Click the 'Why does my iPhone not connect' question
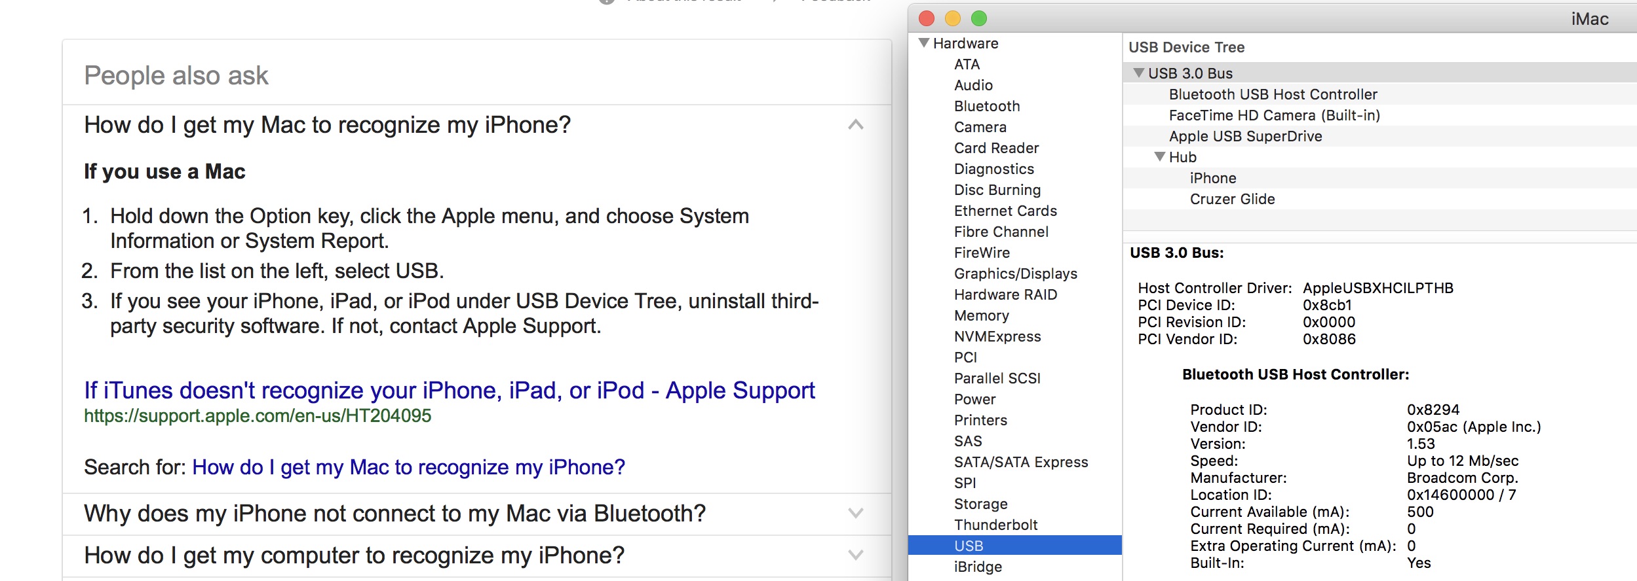1637x581 pixels. coord(395,514)
